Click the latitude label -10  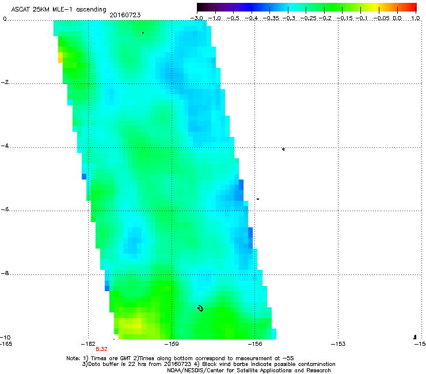click(5, 337)
